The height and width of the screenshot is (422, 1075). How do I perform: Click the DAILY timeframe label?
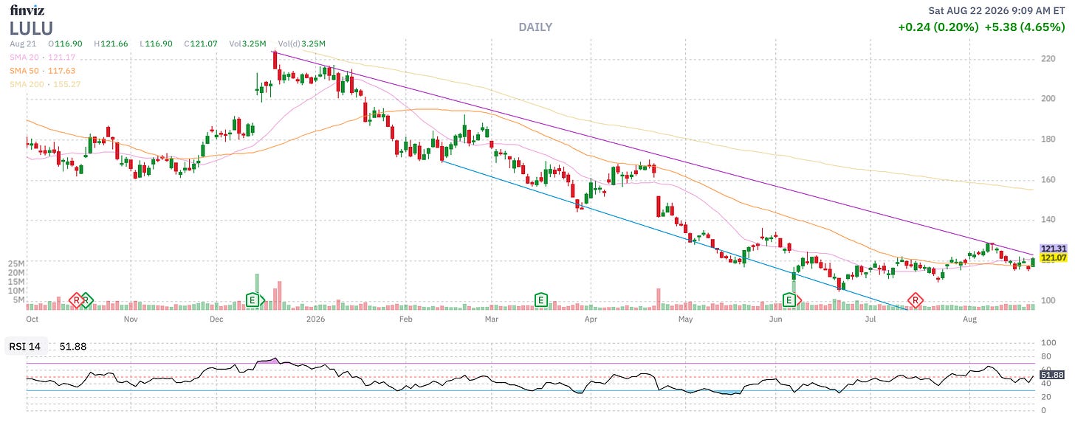pyautogui.click(x=535, y=27)
